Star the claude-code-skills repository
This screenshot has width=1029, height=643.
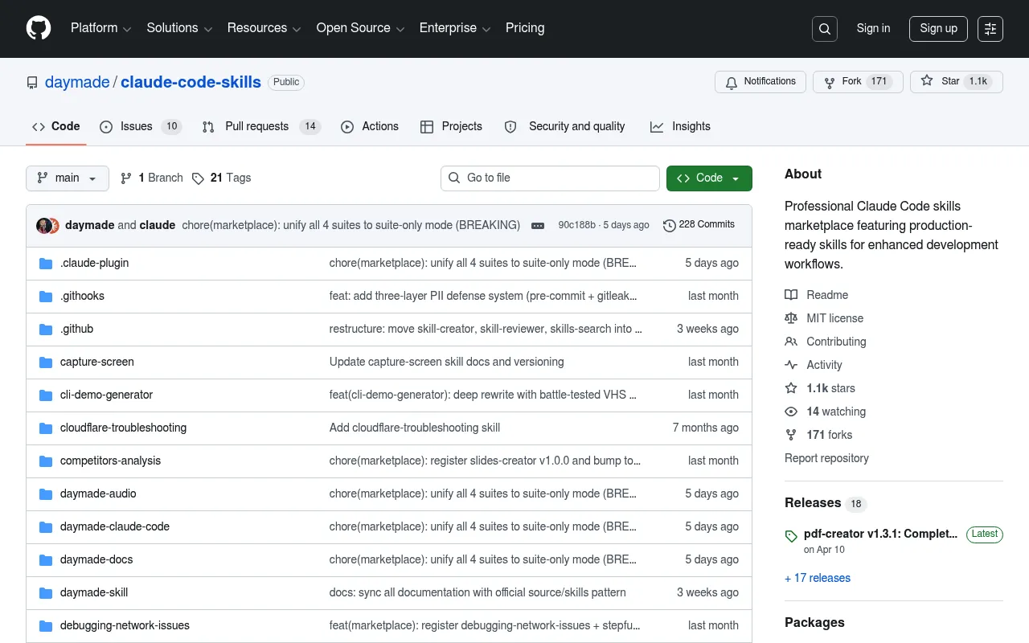point(957,82)
